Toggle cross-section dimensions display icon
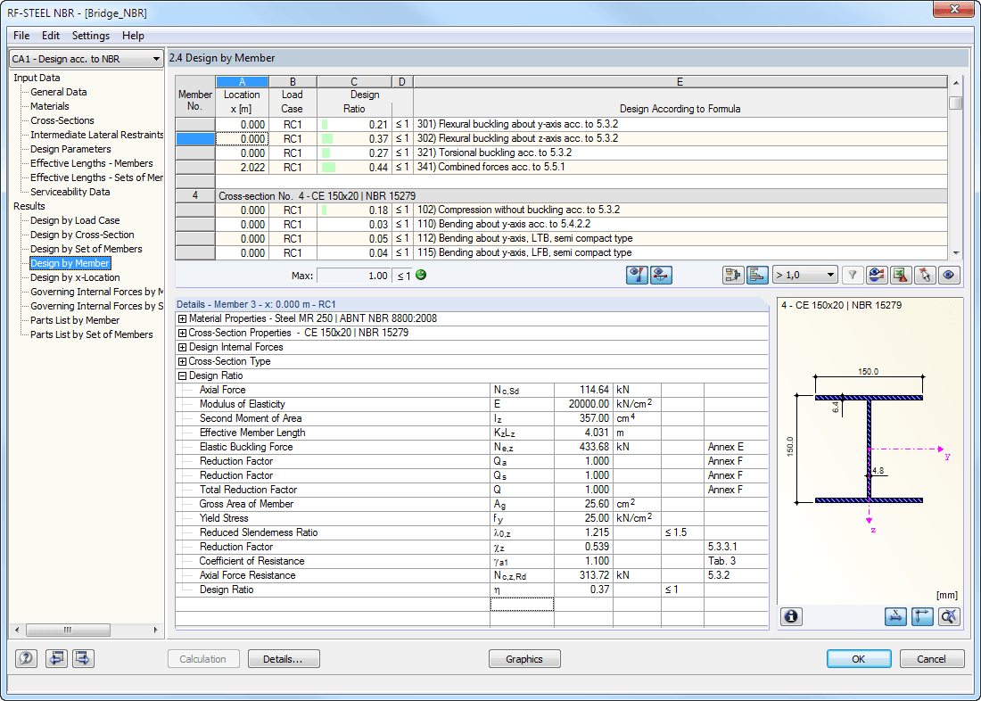Viewport: 981px width, 701px height. (896, 616)
